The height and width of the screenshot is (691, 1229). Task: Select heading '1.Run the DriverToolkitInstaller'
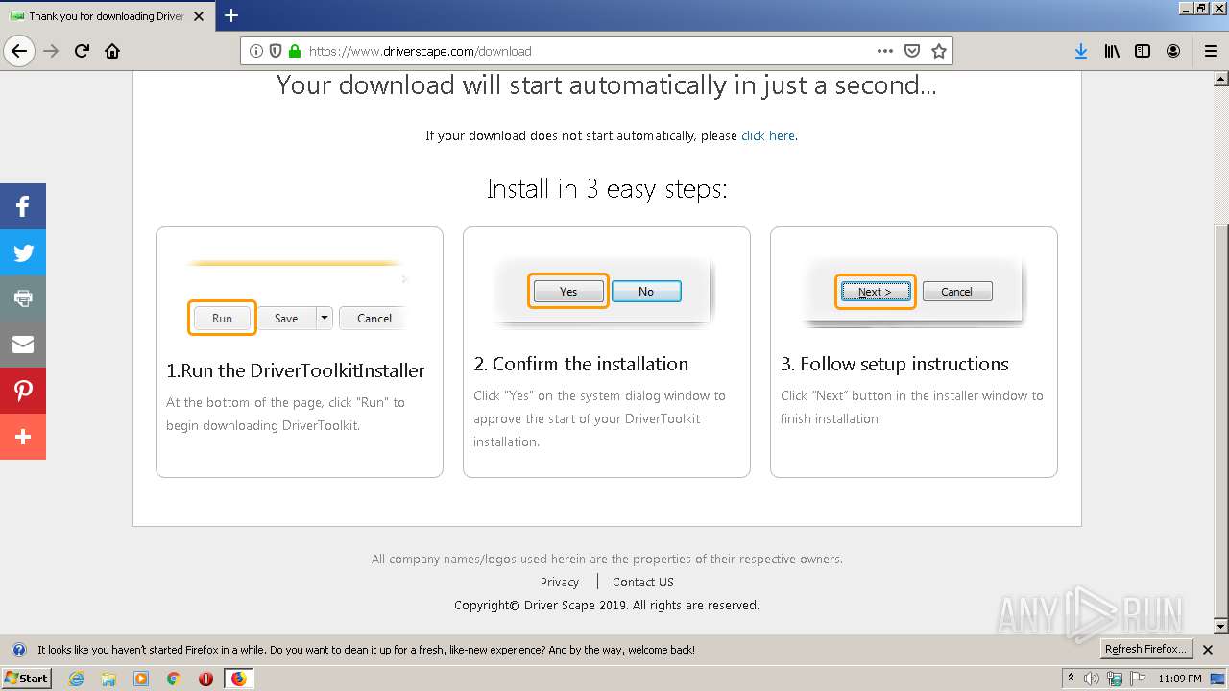pyautogui.click(x=296, y=370)
